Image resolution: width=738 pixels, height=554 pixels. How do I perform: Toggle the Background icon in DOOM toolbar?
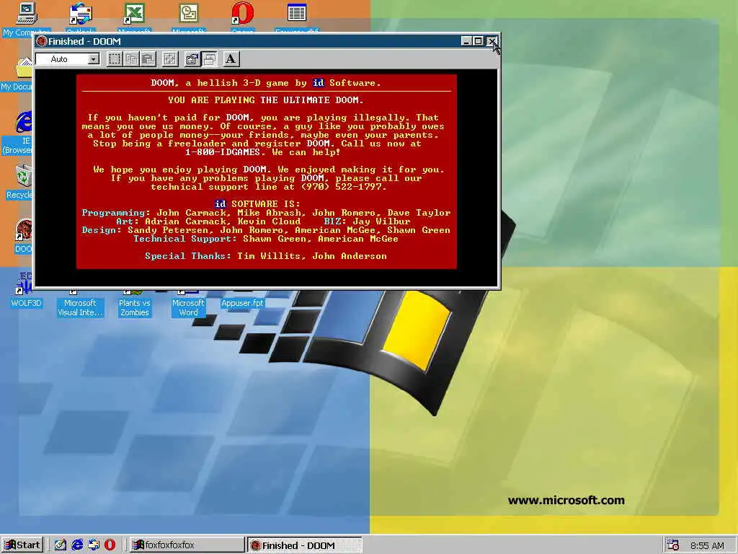[x=209, y=59]
